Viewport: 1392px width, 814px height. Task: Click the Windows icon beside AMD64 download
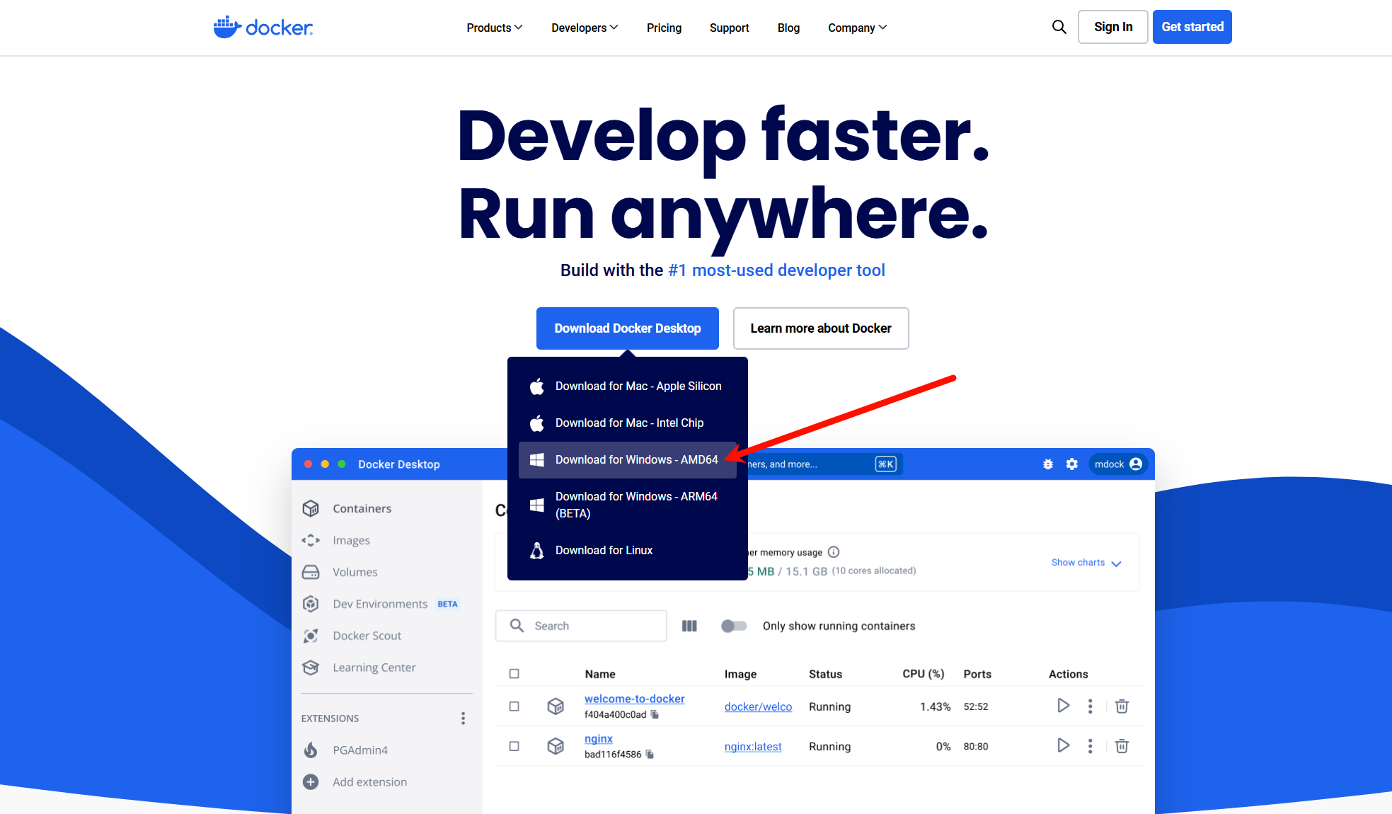point(537,460)
